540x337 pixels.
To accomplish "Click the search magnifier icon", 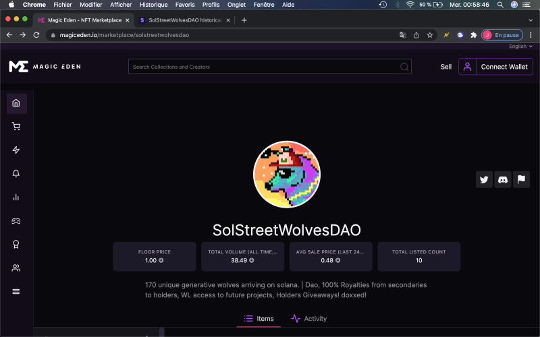I will pos(404,67).
